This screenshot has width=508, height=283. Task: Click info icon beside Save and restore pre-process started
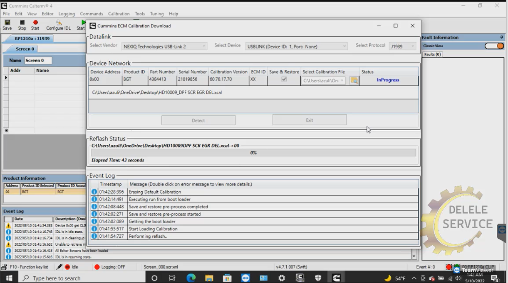tap(94, 214)
